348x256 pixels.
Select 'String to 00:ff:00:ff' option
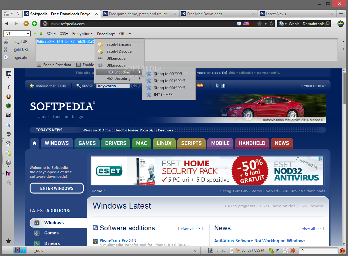[169, 88]
